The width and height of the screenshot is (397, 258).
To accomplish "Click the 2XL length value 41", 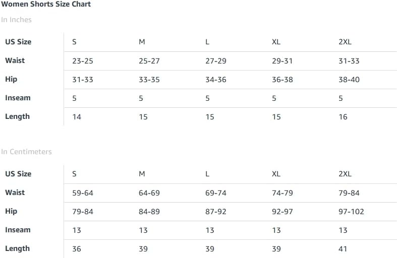I will pyautogui.click(x=343, y=249).
